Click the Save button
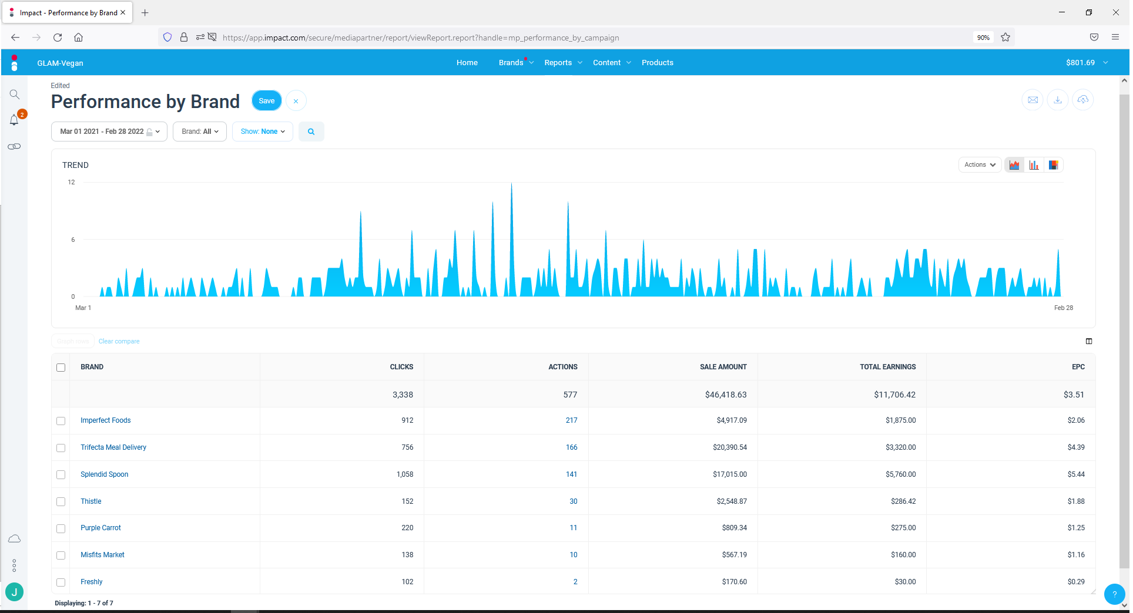The width and height of the screenshot is (1133, 613). click(x=267, y=101)
